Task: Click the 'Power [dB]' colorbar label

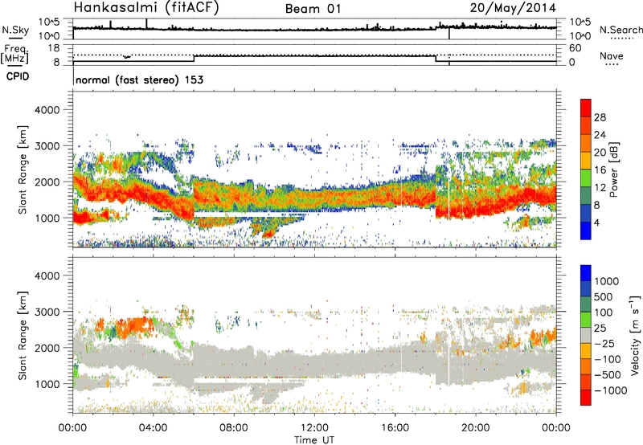Action: point(613,169)
